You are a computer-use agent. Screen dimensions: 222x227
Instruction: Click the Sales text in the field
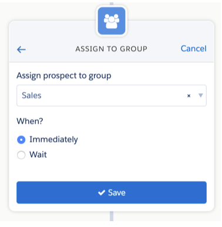pos(32,96)
